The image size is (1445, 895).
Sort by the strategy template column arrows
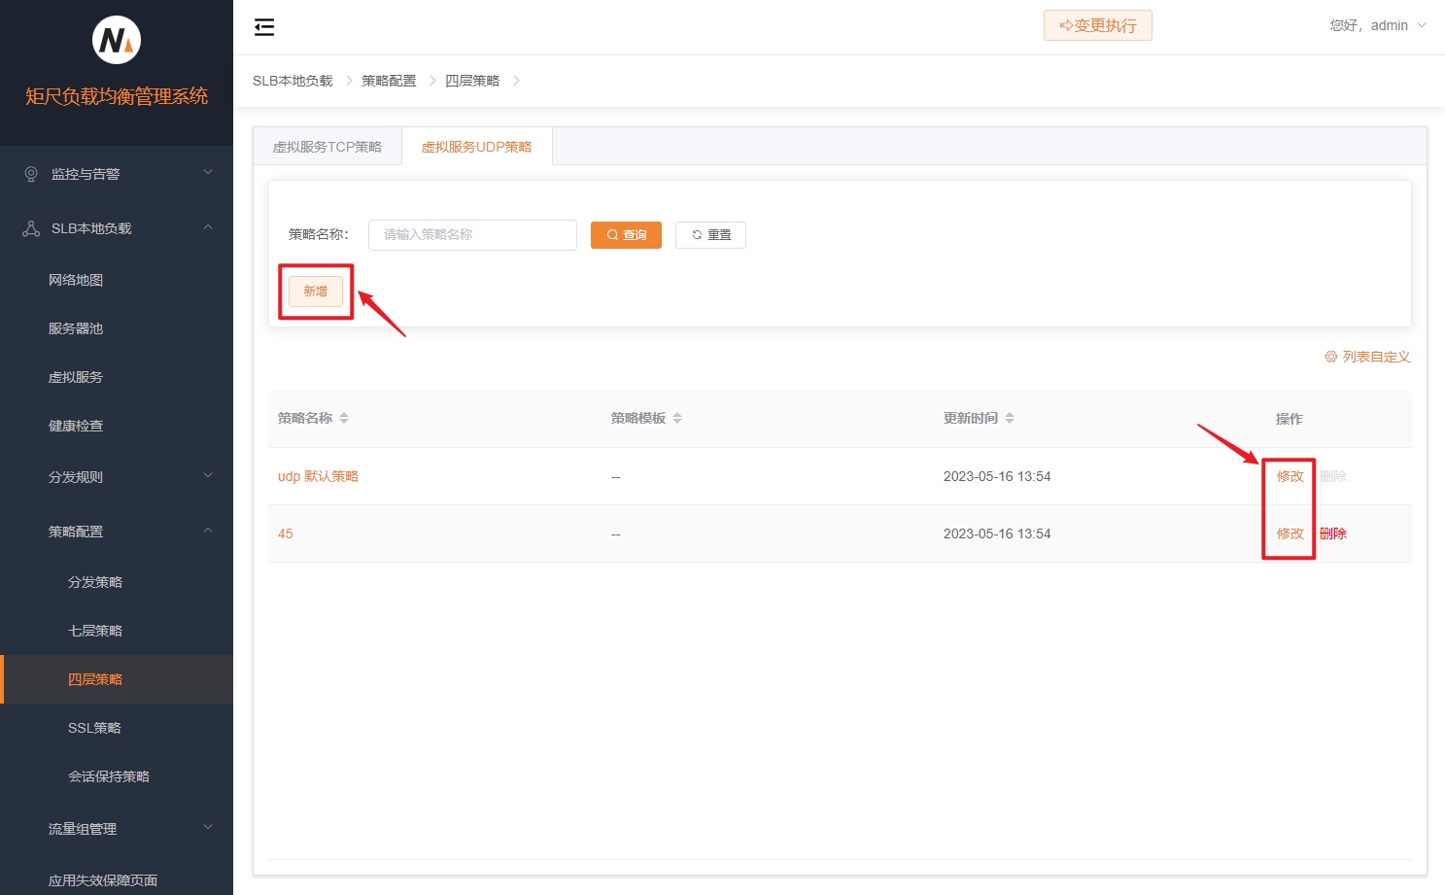(677, 418)
